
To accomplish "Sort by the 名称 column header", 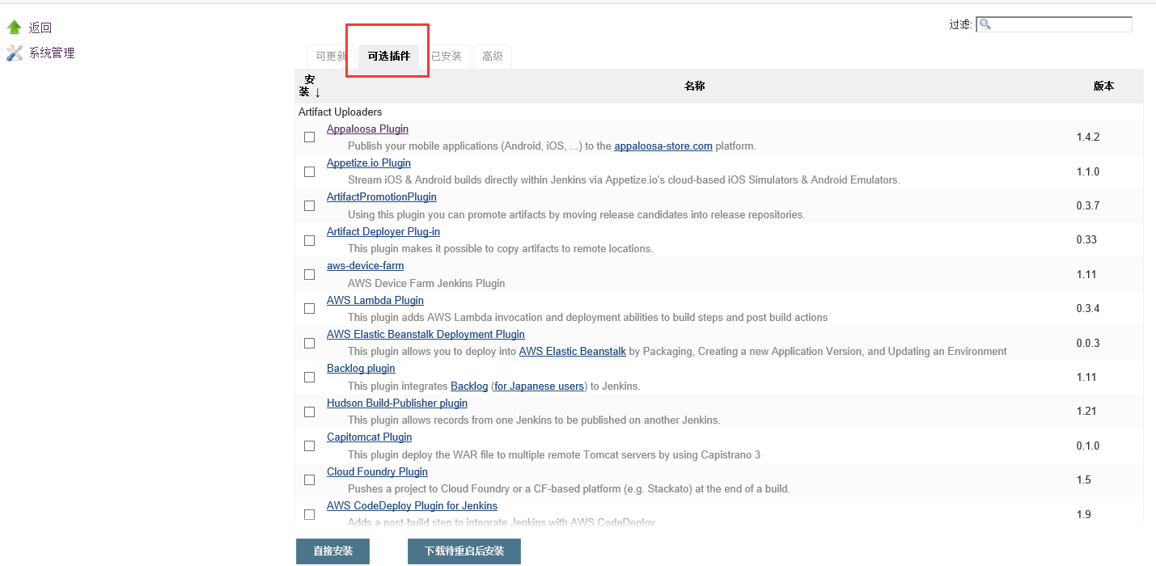I will click(x=695, y=86).
